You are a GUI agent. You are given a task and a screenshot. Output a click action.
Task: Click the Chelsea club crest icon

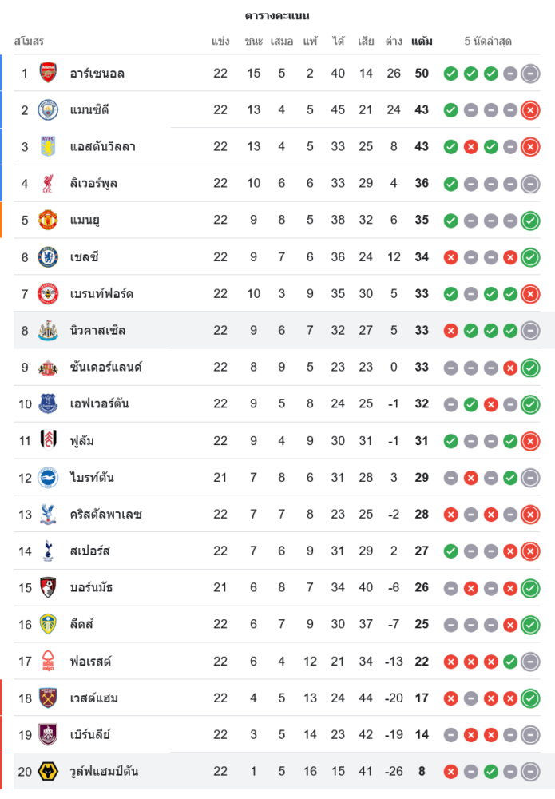click(48, 257)
